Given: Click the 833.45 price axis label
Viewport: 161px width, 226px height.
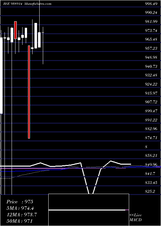Looking at the screenshot, I should click(x=151, y=182).
